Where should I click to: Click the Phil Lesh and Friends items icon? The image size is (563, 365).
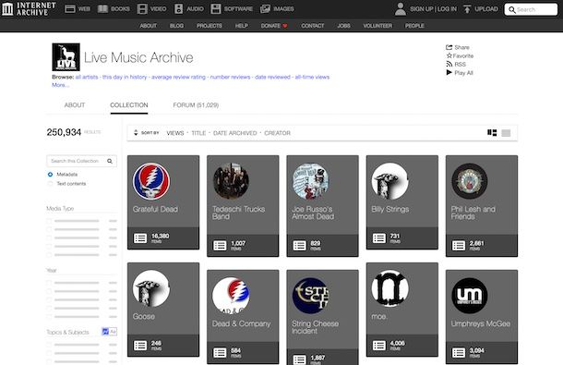point(459,245)
